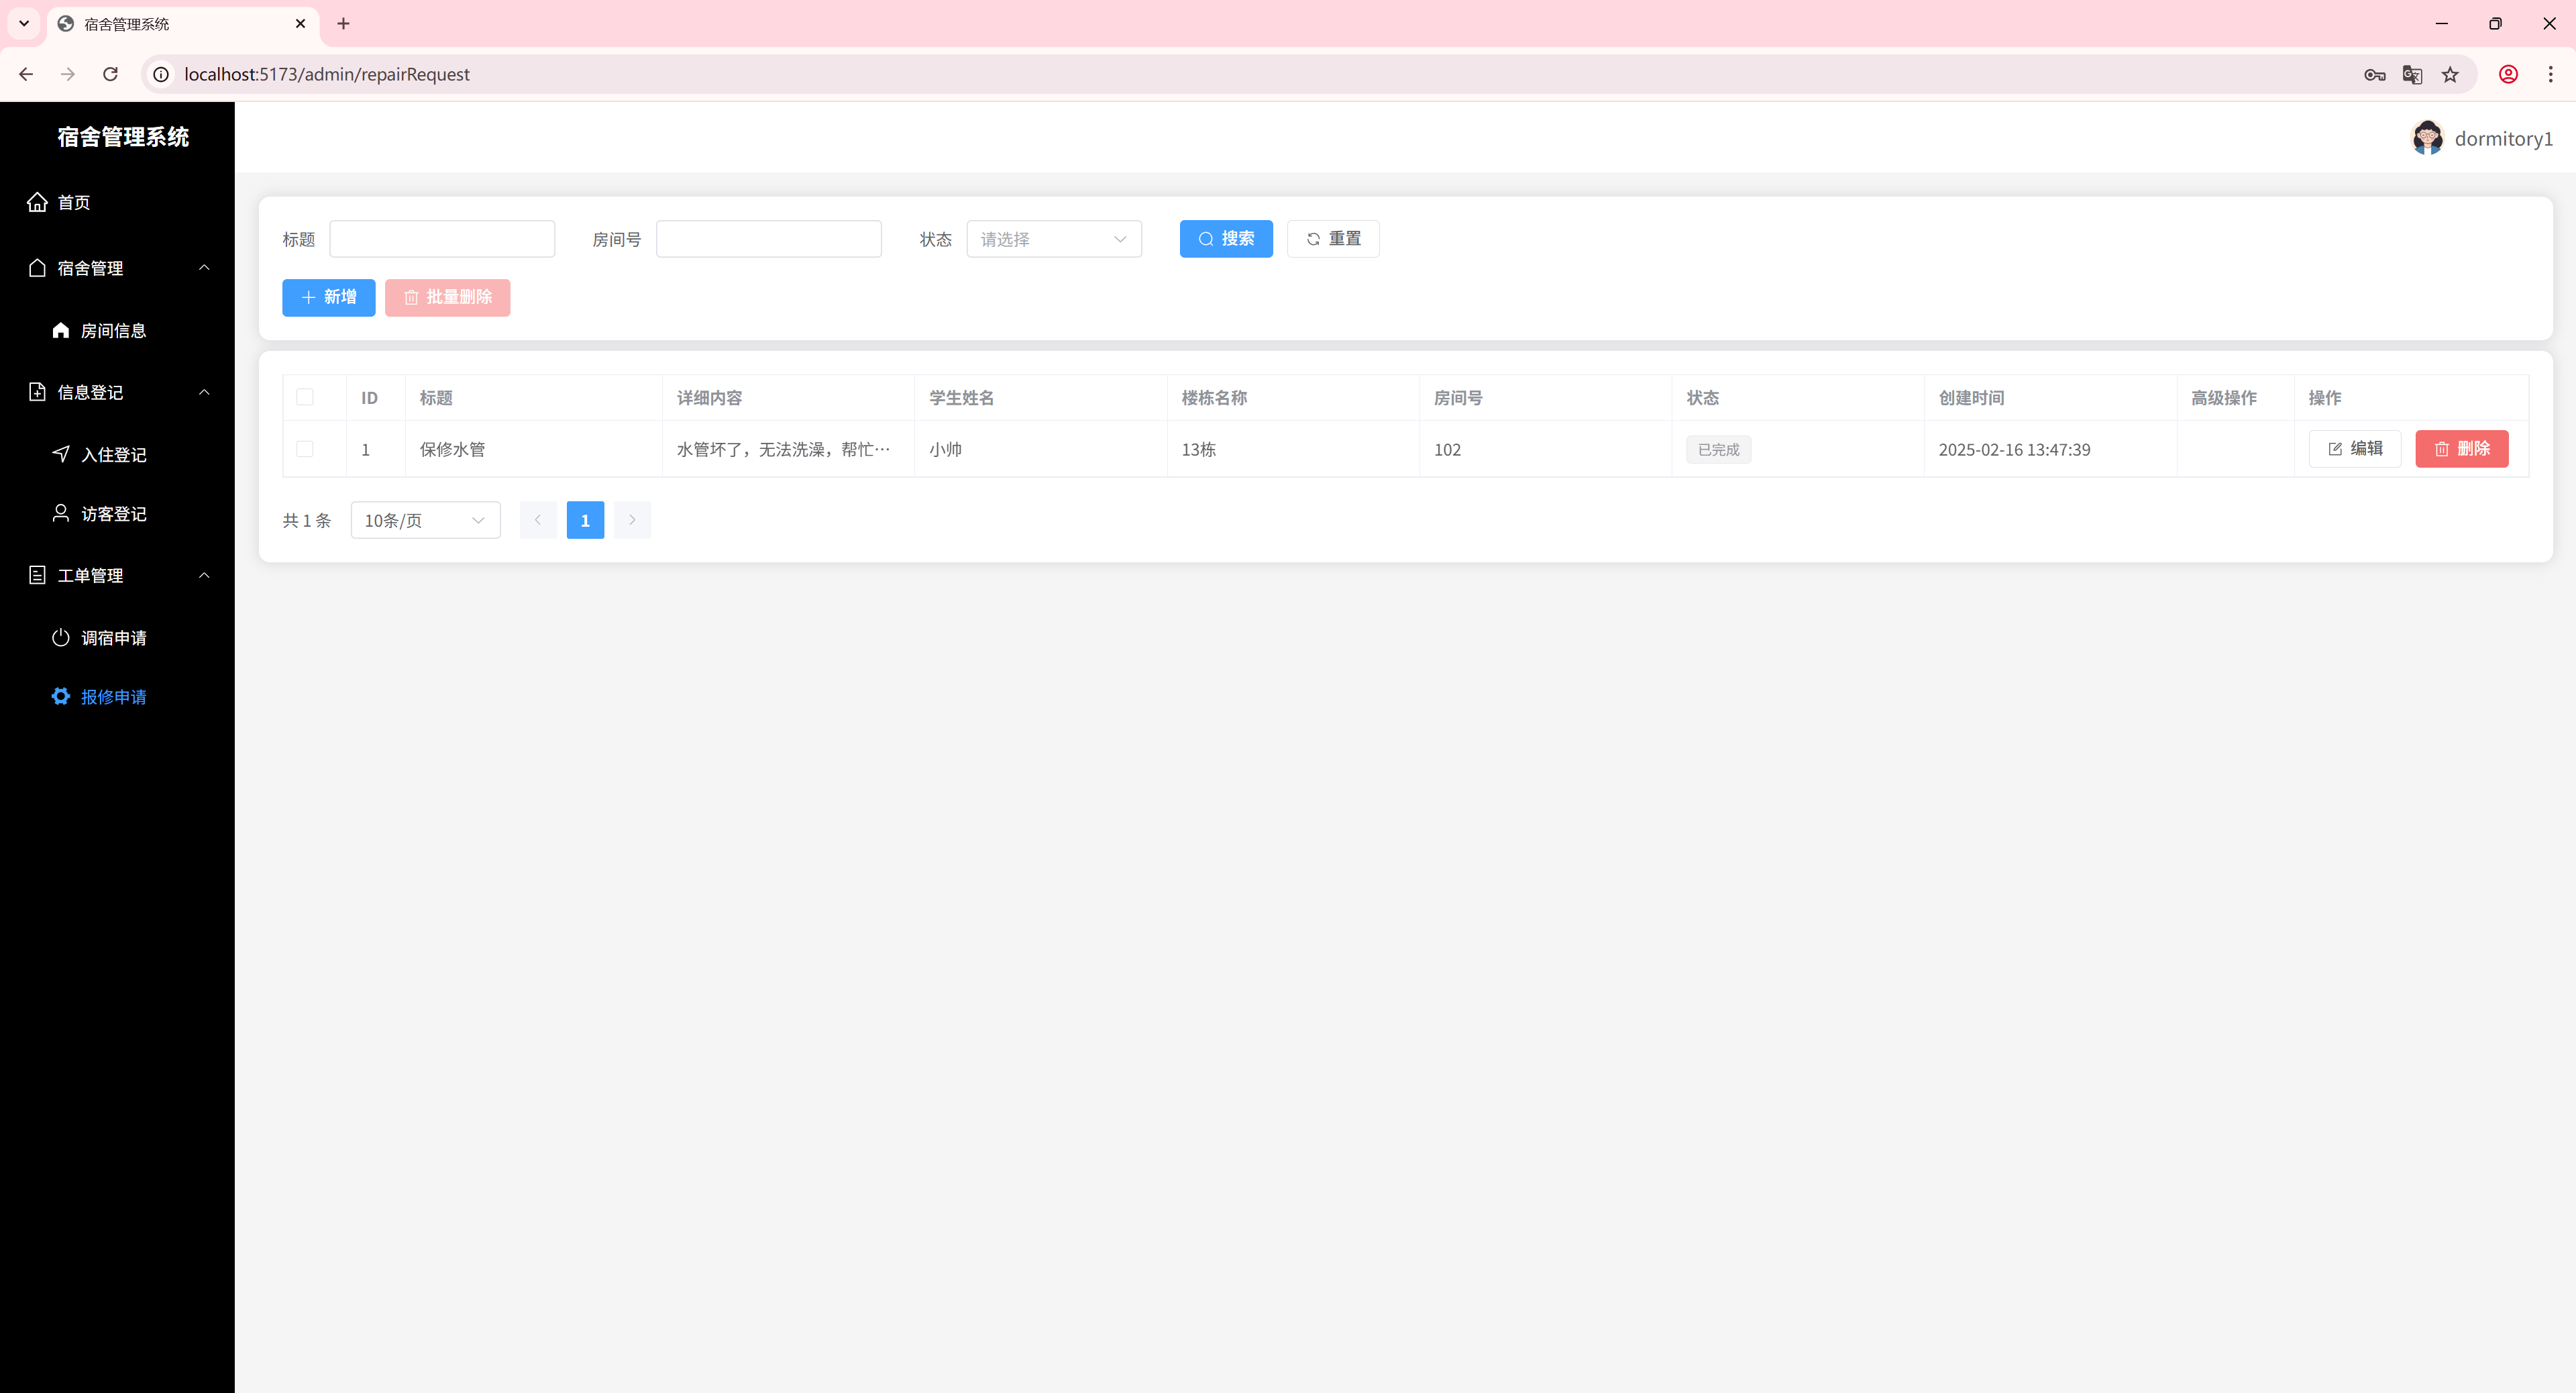Click the dormitory1 user avatar
This screenshot has width=2576, height=1393.
[x=2427, y=138]
